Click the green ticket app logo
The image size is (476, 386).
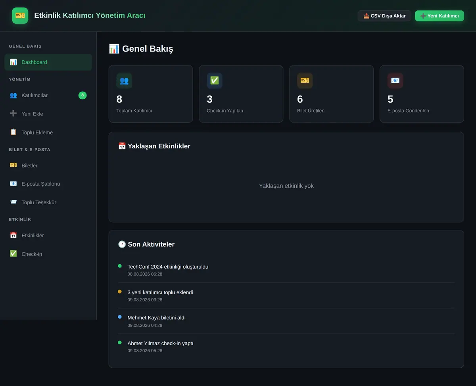click(20, 15)
